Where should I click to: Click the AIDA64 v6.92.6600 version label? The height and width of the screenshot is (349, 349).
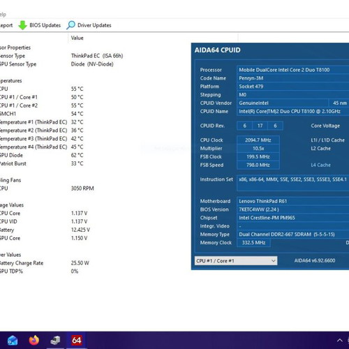(x=315, y=260)
